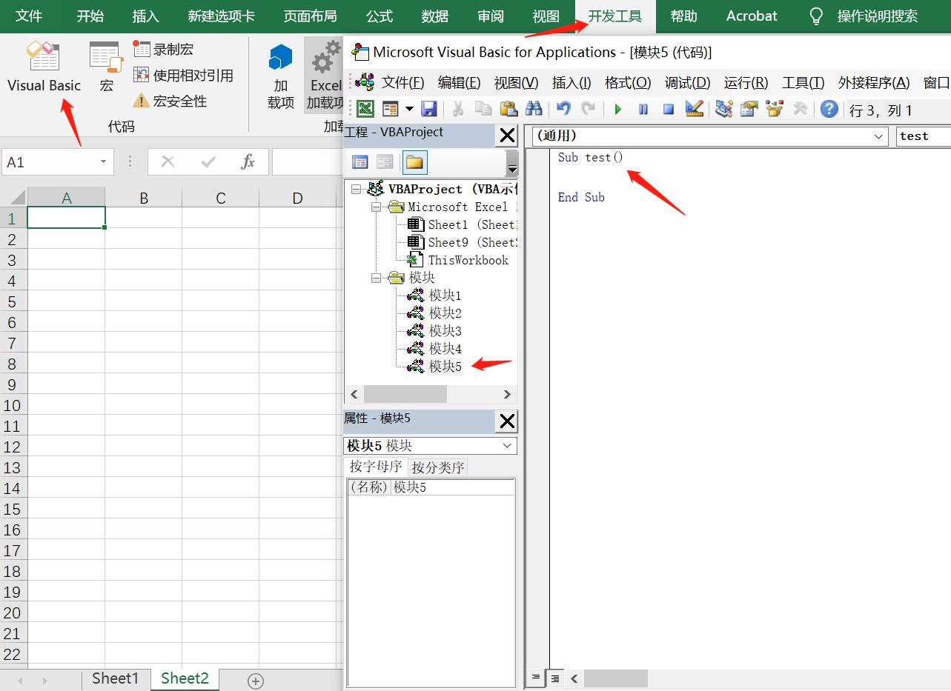This screenshot has height=691, width=951.
Task: Open the Excel Name Box dropdown arrow
Action: [x=103, y=162]
